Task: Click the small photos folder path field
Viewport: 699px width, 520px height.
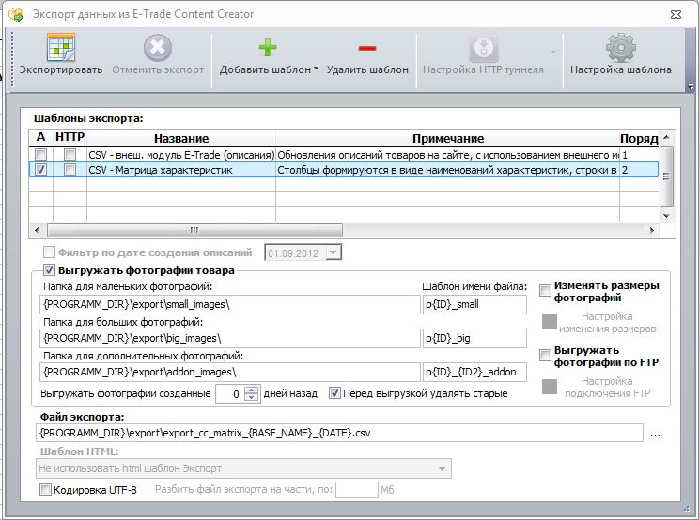Action: pos(230,304)
